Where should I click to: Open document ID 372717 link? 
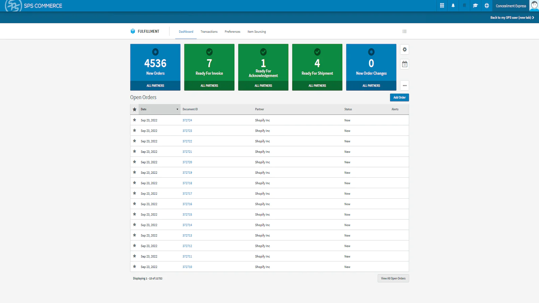point(187,194)
